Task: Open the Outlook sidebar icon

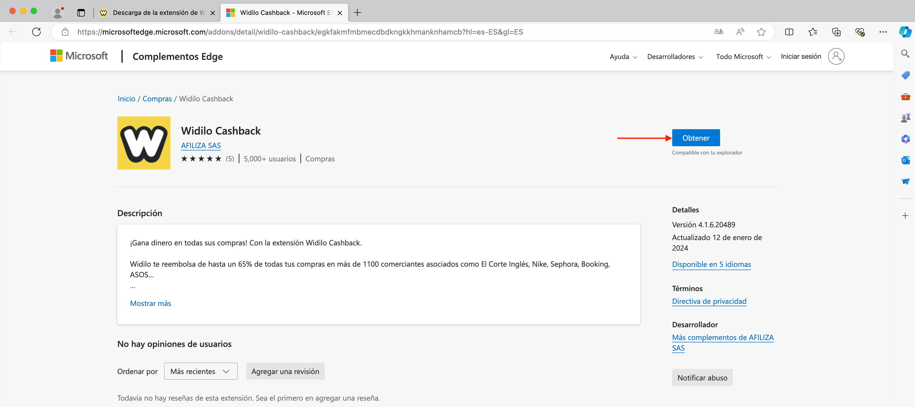Action: (x=905, y=160)
